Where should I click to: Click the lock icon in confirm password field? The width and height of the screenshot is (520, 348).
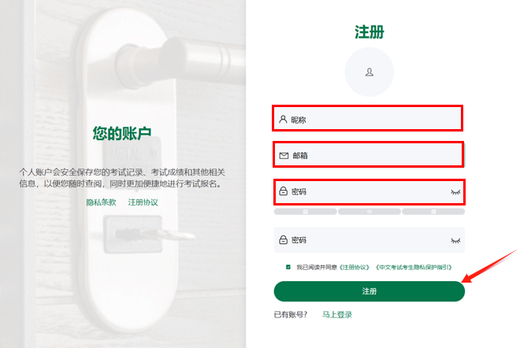pyautogui.click(x=283, y=239)
